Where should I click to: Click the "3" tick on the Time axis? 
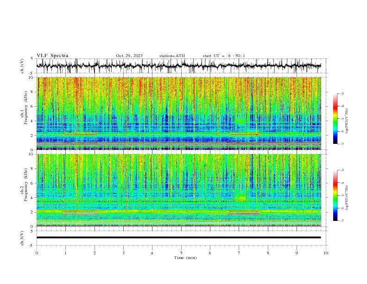(123, 253)
